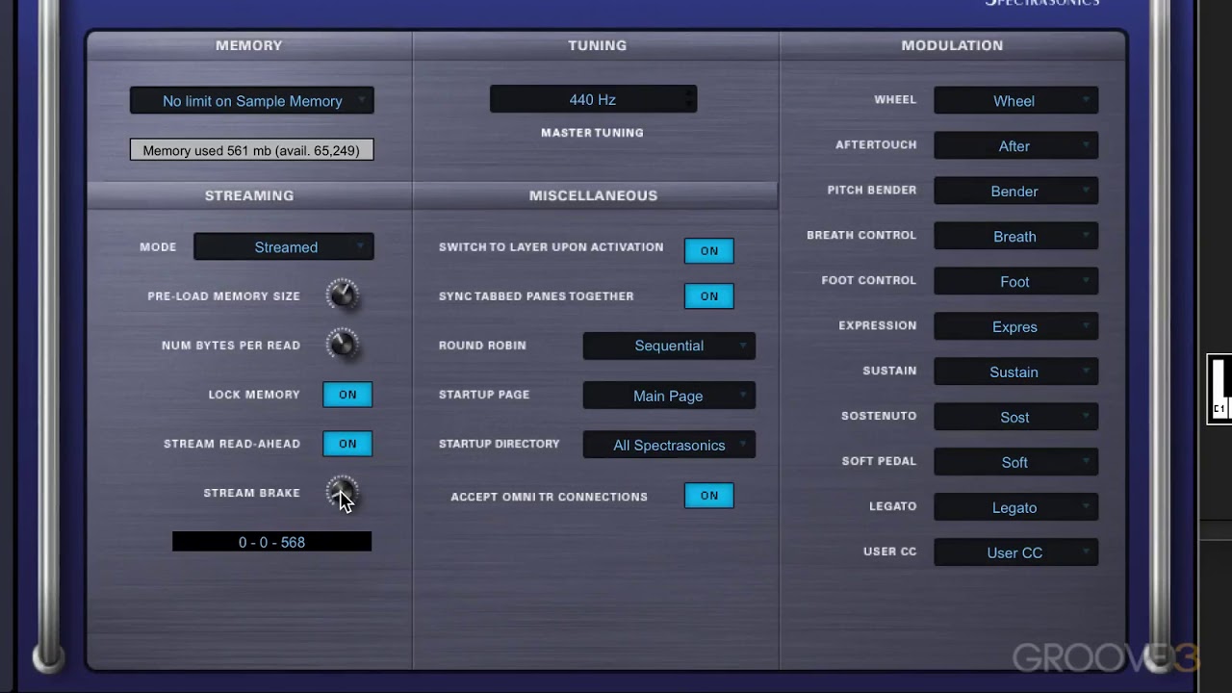Open the Pitch Bender modulation dropdown

tap(1015, 191)
